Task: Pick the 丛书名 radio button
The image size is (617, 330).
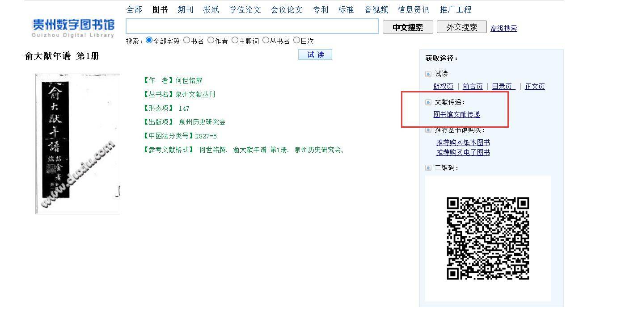Action: pyautogui.click(x=266, y=40)
